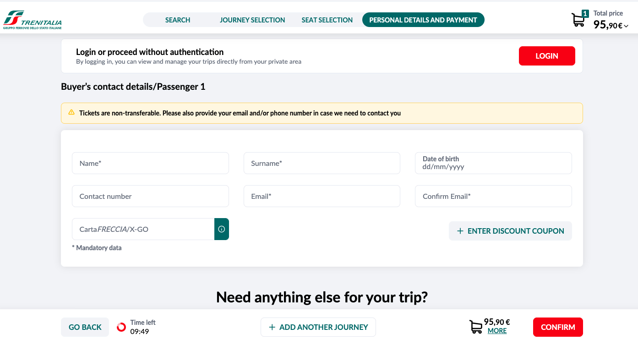Click inside the Date of birth field
638x345 pixels.
coord(493,163)
